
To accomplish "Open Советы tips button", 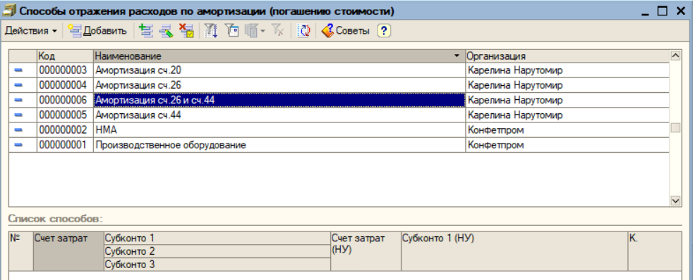I will pyautogui.click(x=346, y=31).
